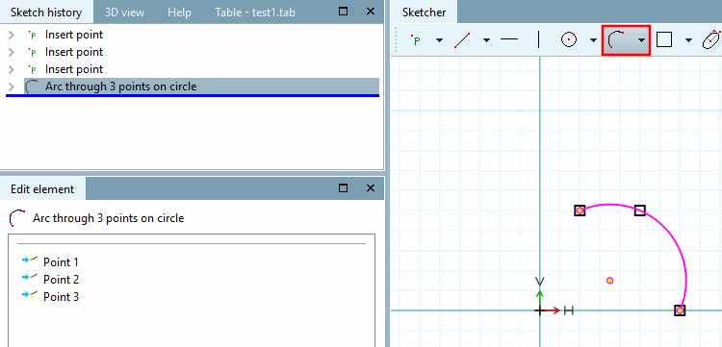The image size is (722, 347).
Task: Select the Vertical line tool
Action: pyautogui.click(x=538, y=39)
